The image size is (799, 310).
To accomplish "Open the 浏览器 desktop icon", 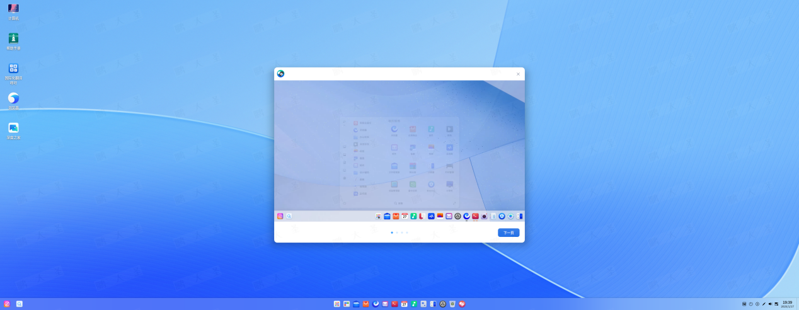I will pyautogui.click(x=13, y=101).
